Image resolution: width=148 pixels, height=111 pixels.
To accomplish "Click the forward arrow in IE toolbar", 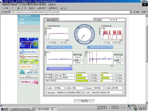I will click(13, 8).
